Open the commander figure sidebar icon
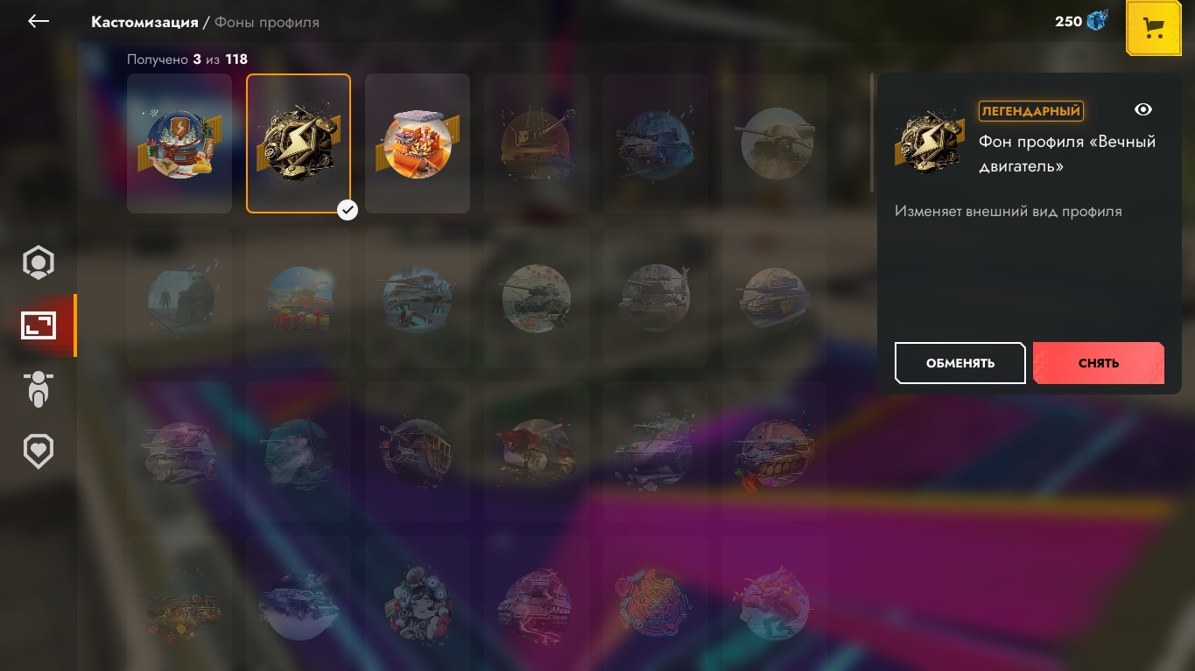This screenshot has height=671, width=1195. tap(39, 389)
